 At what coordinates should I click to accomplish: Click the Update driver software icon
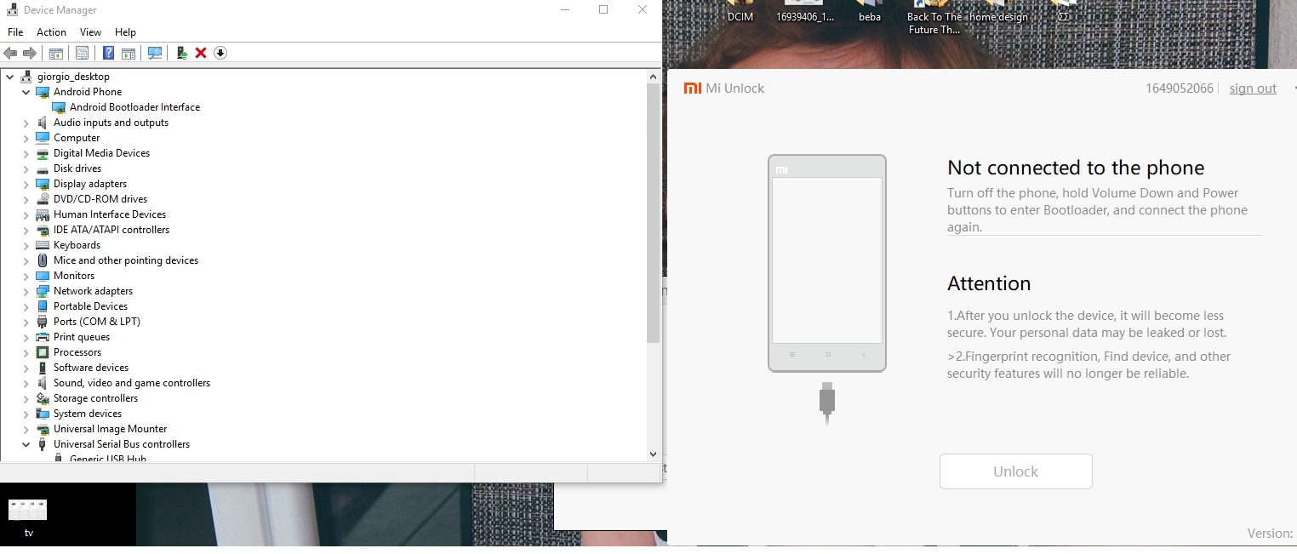181,53
